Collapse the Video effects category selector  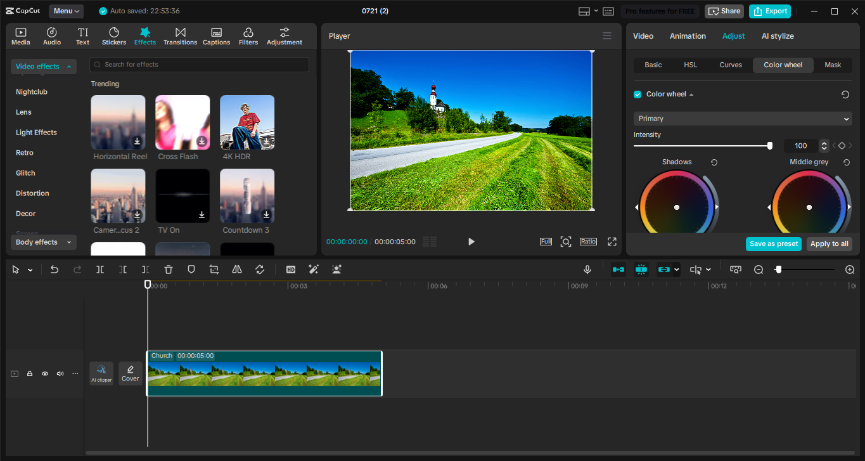pyautogui.click(x=43, y=67)
